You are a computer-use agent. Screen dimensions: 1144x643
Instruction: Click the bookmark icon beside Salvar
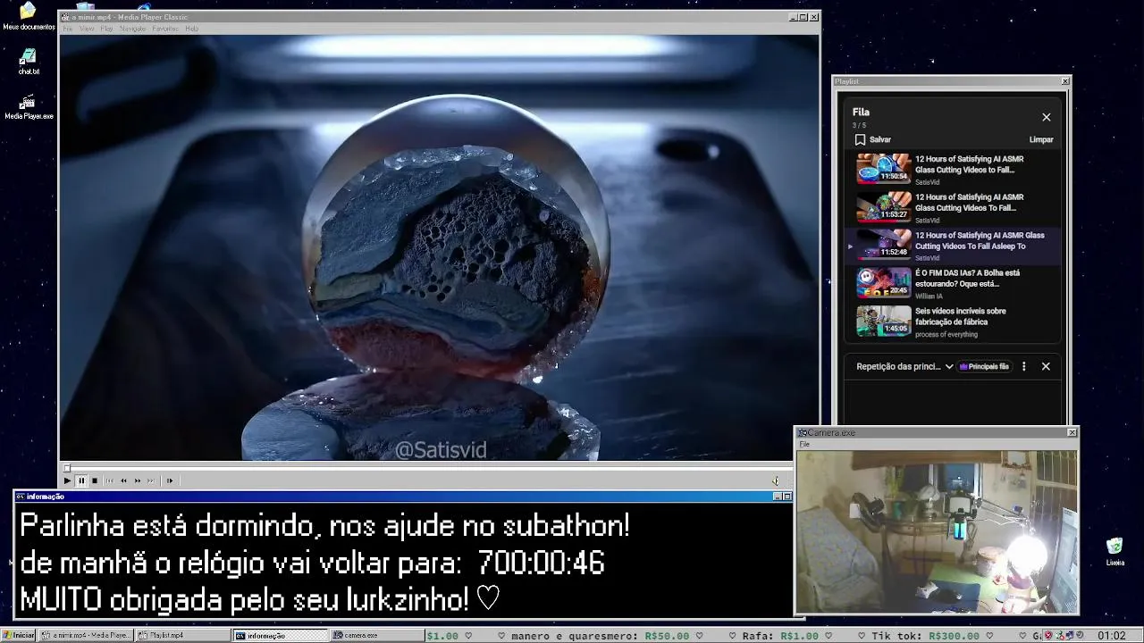pos(860,139)
